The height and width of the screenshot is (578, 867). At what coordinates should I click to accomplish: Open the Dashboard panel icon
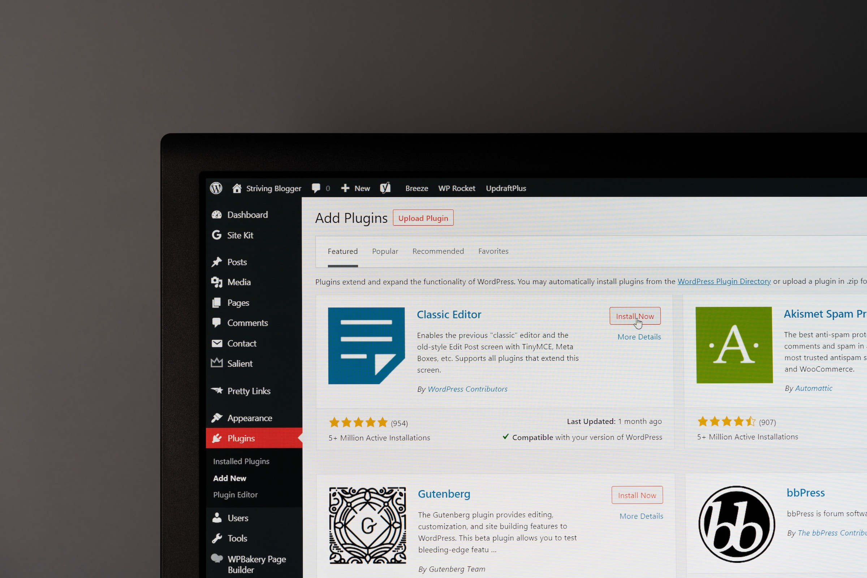click(217, 214)
